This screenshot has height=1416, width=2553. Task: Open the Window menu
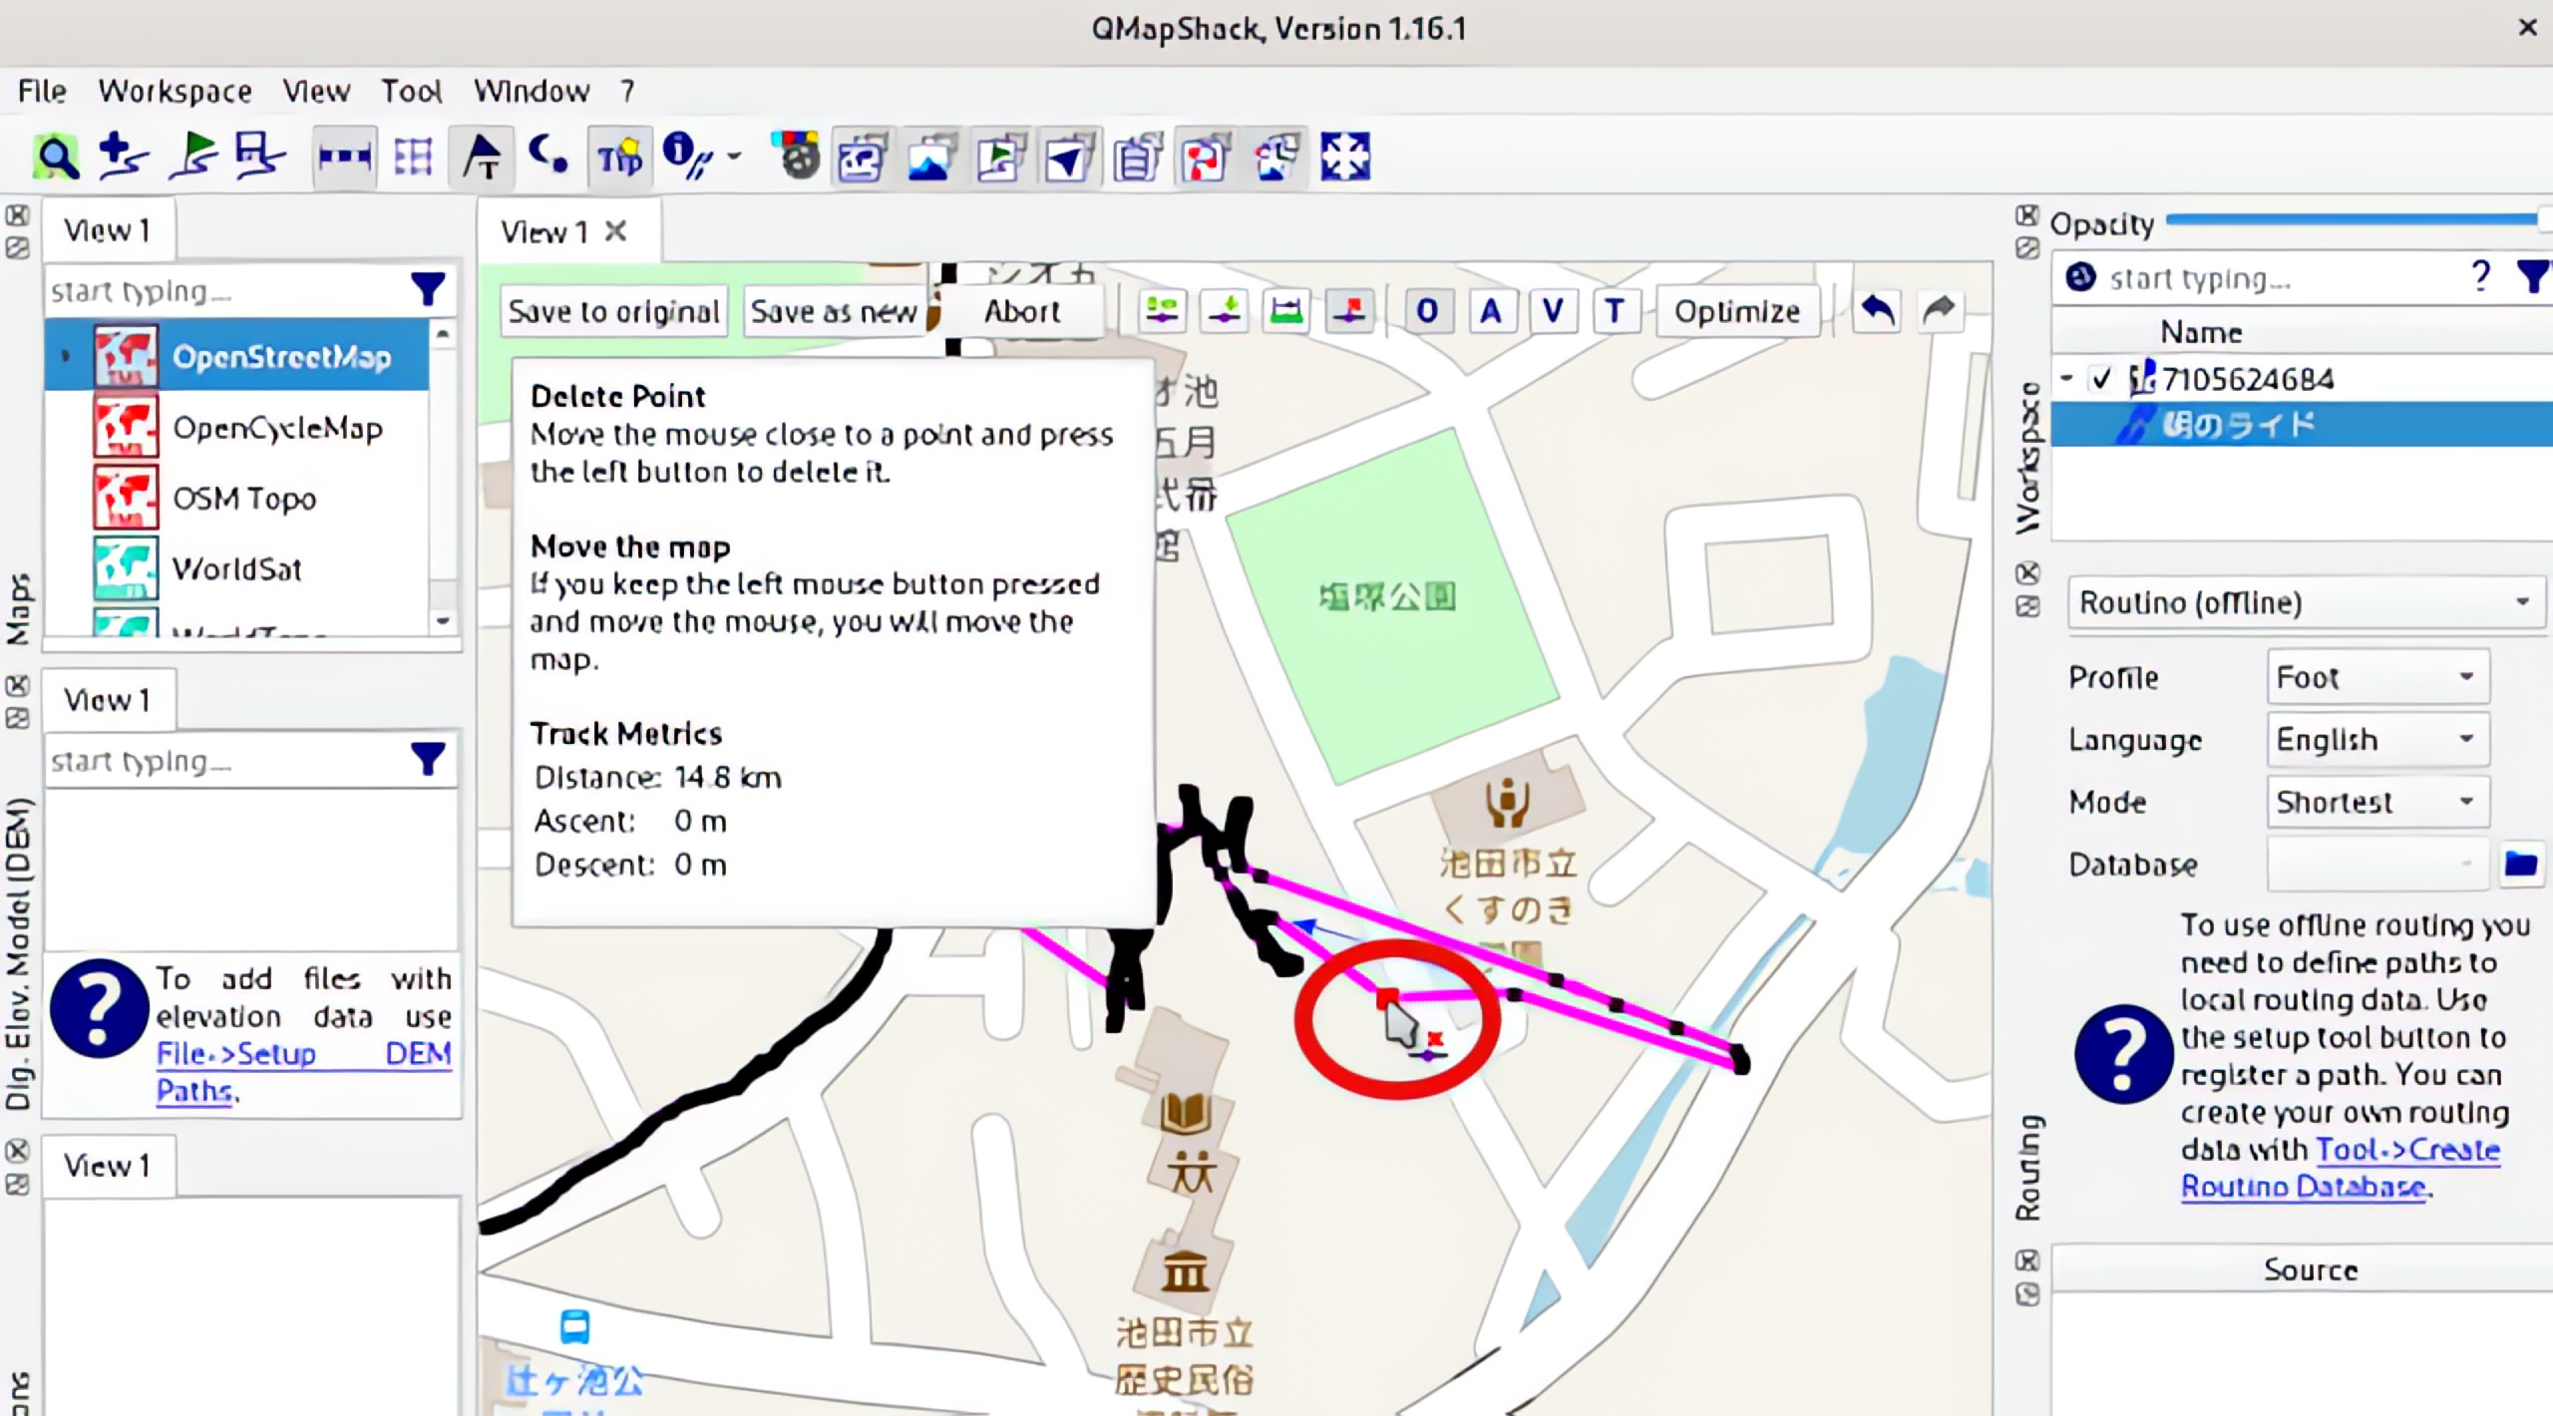pyautogui.click(x=532, y=91)
